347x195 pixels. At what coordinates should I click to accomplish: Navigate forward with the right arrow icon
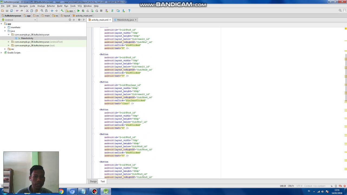coord(56,11)
